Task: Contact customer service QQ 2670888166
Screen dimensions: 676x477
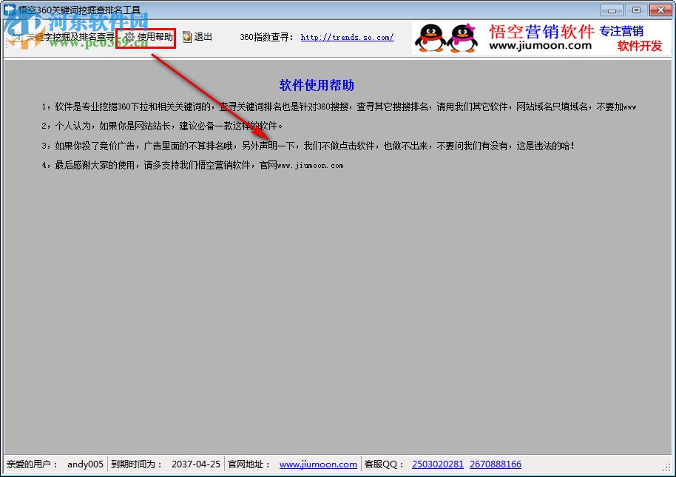Action: [496, 464]
